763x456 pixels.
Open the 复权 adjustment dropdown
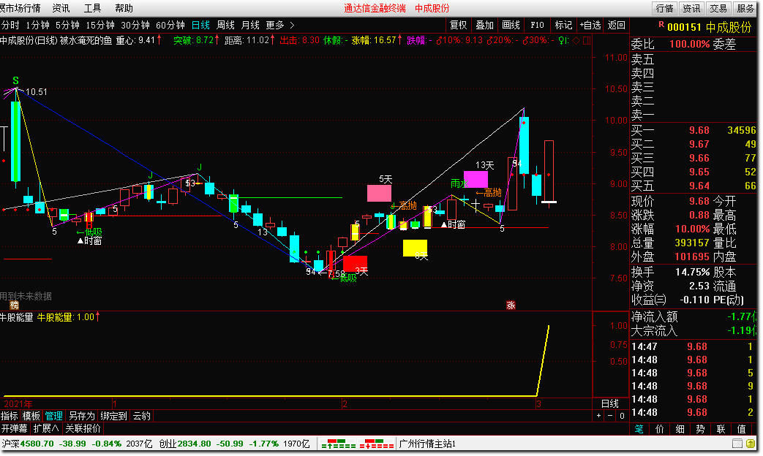click(x=459, y=26)
